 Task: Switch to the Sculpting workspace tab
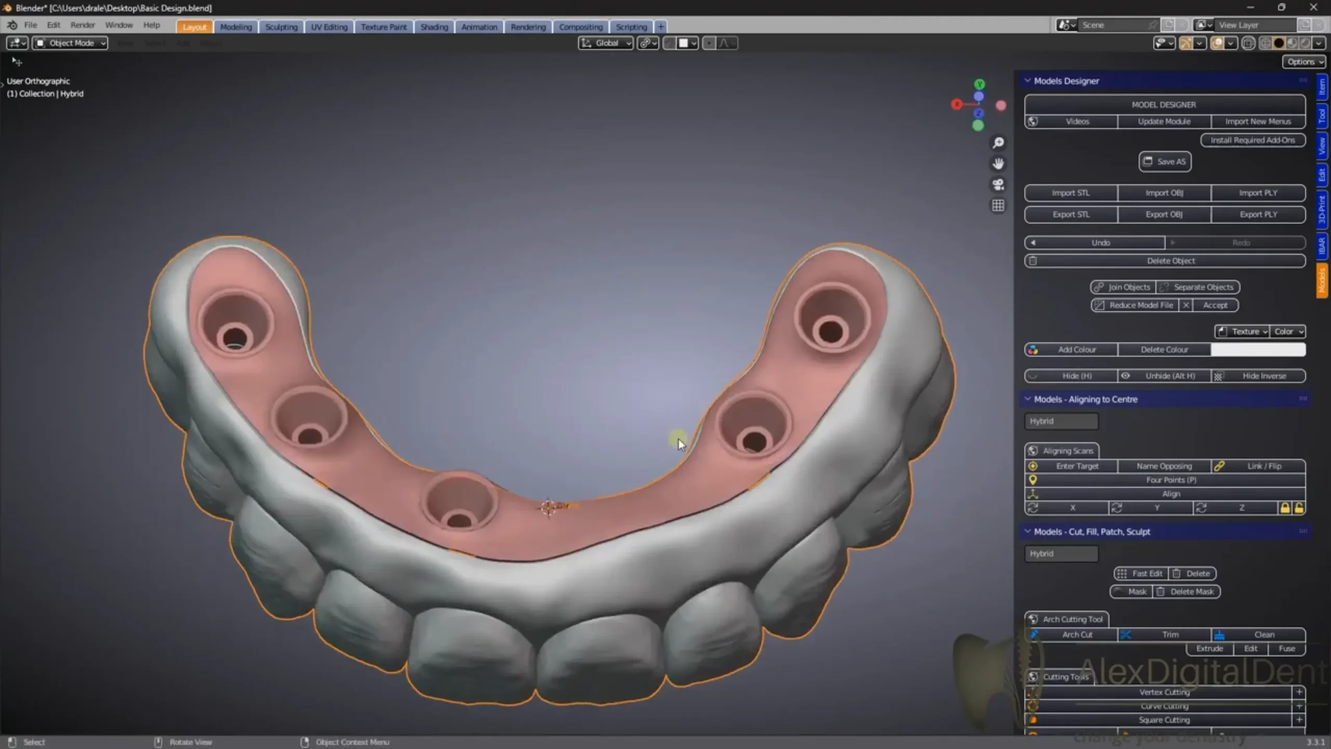(x=281, y=27)
